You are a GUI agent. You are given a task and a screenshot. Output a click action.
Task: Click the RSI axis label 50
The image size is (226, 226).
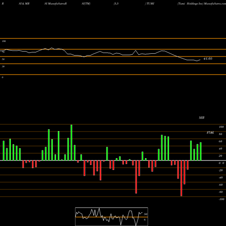[x=3, y=59]
